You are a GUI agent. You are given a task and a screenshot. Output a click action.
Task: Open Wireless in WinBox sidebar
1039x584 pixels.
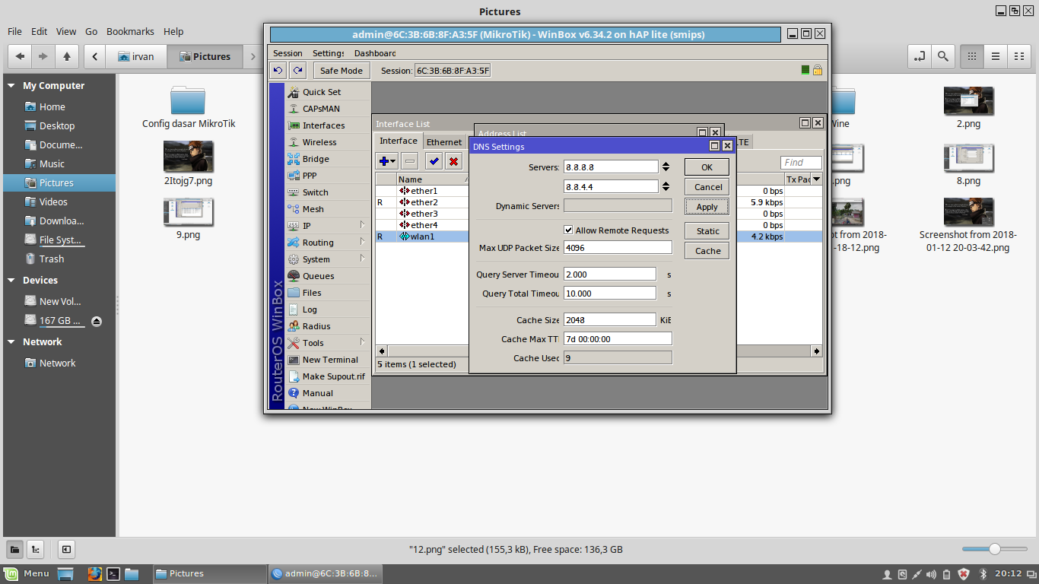tap(319, 142)
